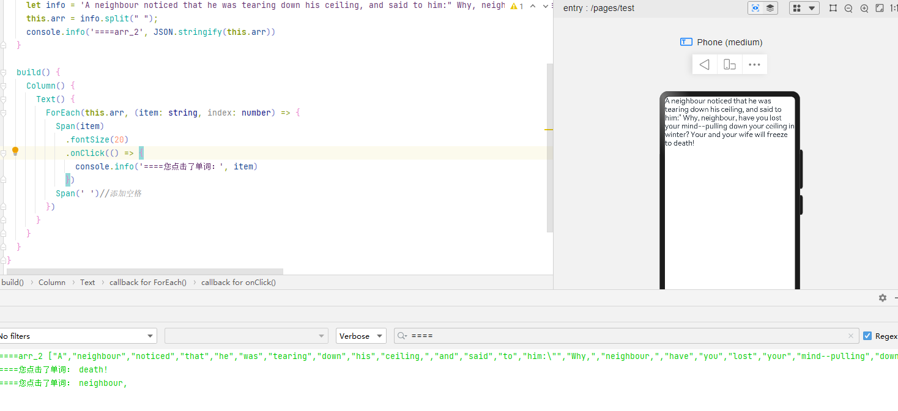Click the yellow warning stripe mark beside editor scrollbar
898x411 pixels.
tap(549, 130)
